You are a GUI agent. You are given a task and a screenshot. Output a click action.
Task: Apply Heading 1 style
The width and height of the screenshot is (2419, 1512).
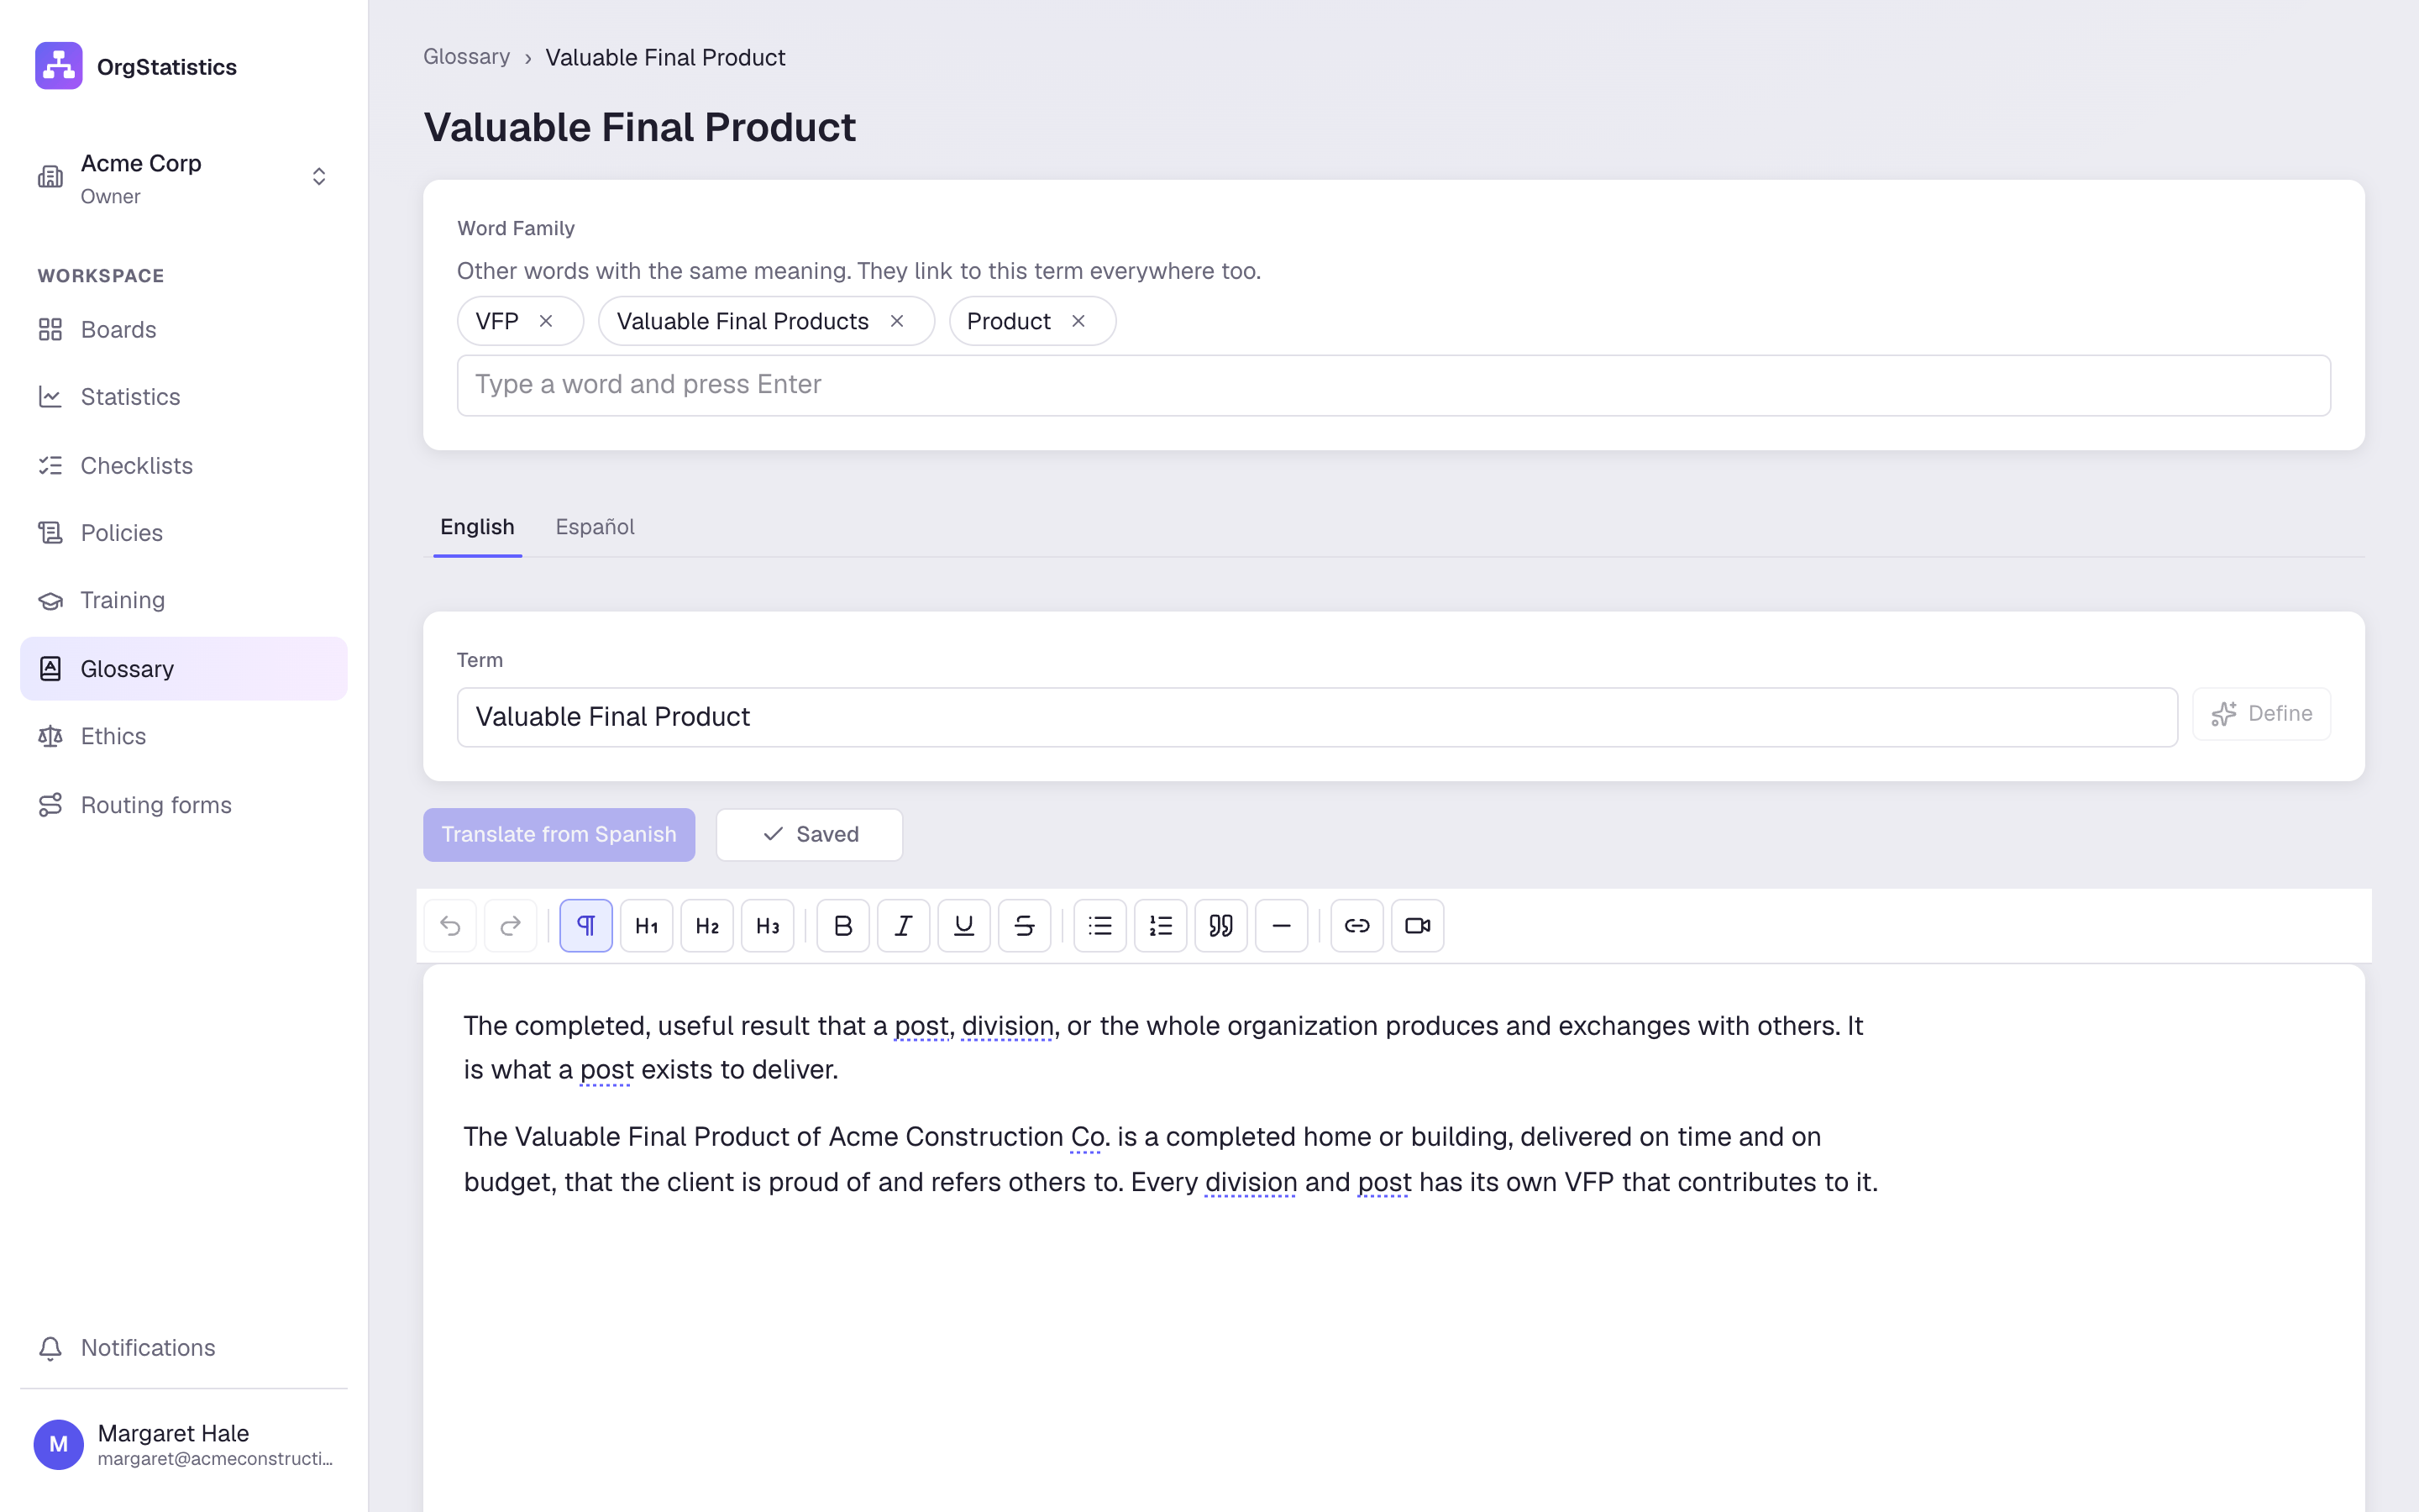[x=647, y=925]
